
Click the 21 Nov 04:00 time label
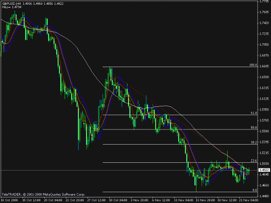(248, 200)
